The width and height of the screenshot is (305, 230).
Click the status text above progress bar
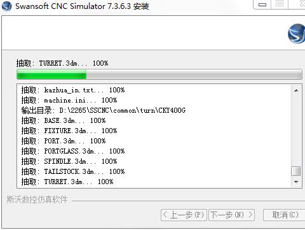coord(62,63)
